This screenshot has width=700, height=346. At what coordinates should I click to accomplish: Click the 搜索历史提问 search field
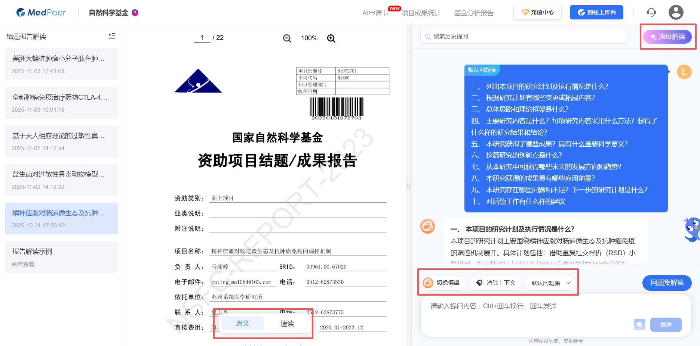[x=522, y=37]
